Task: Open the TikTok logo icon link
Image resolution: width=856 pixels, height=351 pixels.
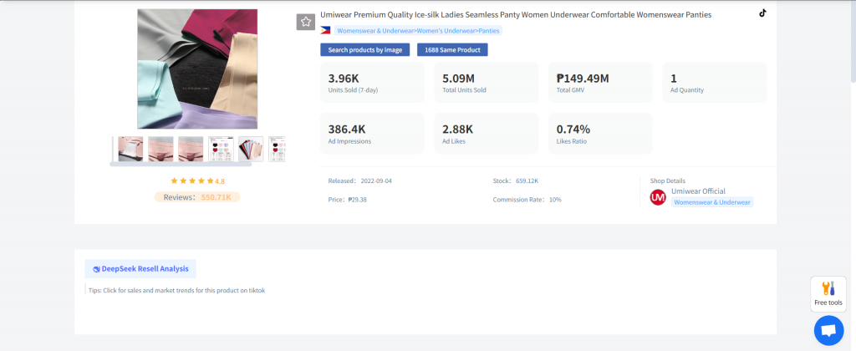Action: [762, 13]
